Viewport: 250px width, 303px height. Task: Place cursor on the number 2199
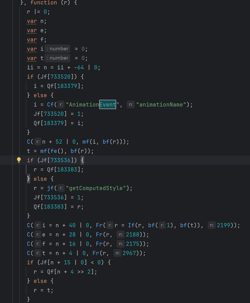coord(224,225)
